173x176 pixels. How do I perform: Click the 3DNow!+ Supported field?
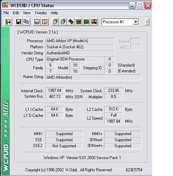[x=123, y=146]
